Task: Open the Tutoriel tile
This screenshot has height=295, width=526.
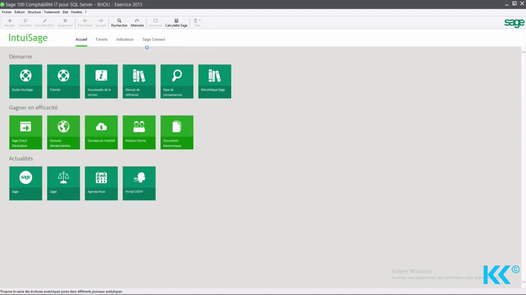Action: [63, 81]
